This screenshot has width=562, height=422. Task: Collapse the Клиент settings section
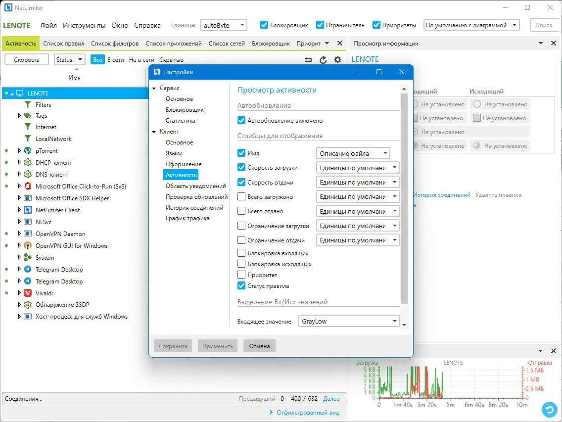coord(154,132)
